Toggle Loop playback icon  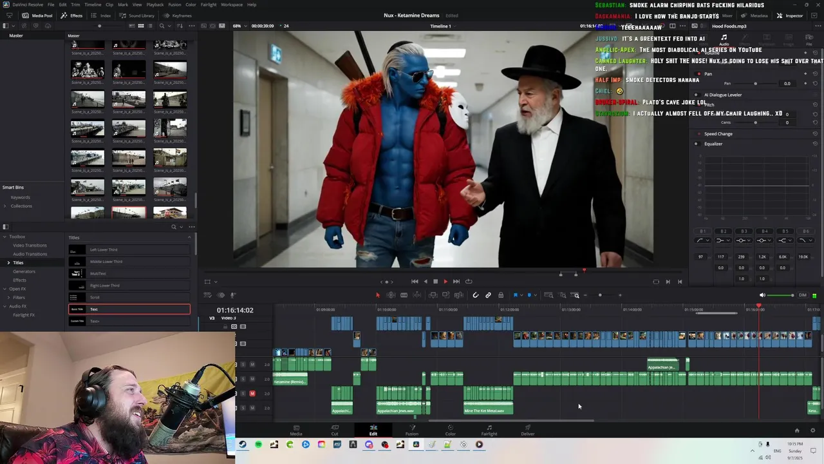pyautogui.click(x=469, y=281)
